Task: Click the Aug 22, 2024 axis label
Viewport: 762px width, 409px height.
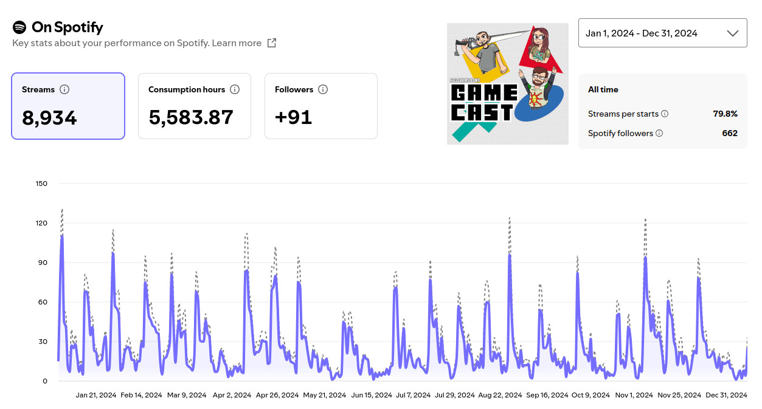Action: (x=500, y=395)
